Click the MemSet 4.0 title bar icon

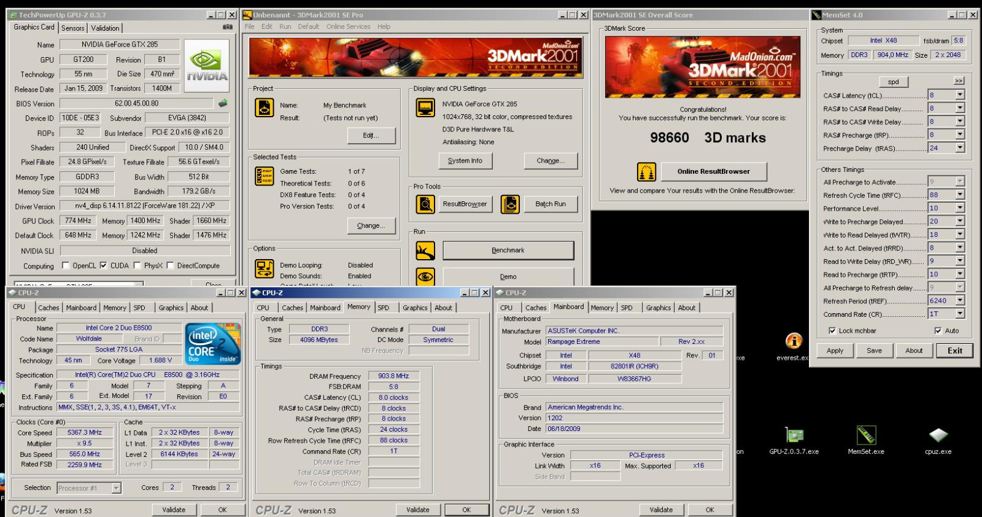point(817,15)
